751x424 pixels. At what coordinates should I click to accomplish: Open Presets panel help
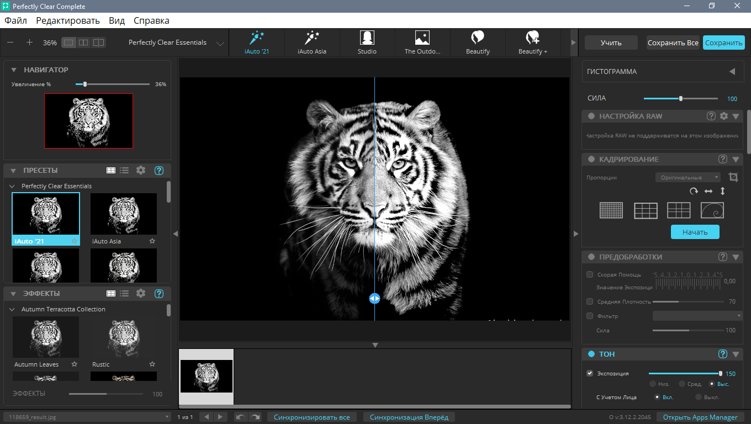coord(159,171)
